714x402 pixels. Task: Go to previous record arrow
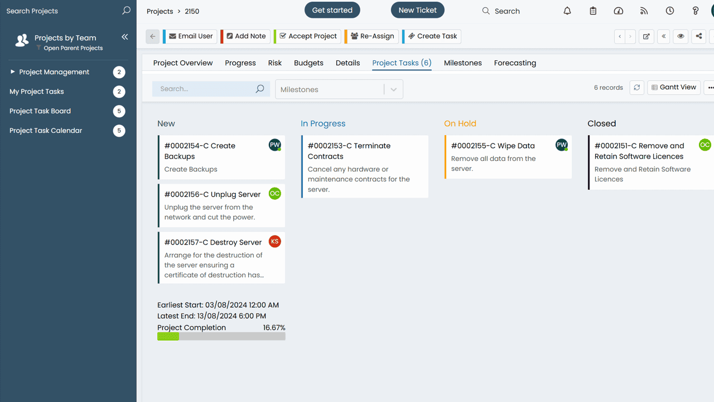(x=620, y=36)
